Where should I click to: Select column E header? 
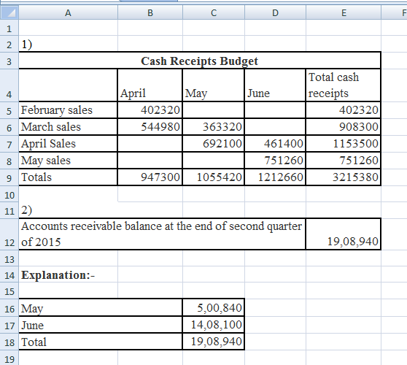coord(344,12)
